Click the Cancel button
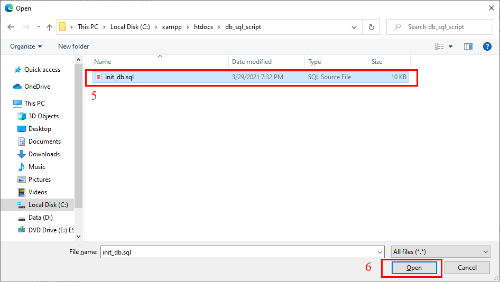 tap(467, 268)
